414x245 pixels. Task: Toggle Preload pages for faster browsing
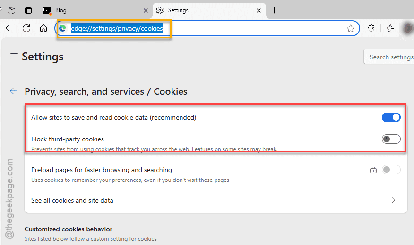point(391,170)
